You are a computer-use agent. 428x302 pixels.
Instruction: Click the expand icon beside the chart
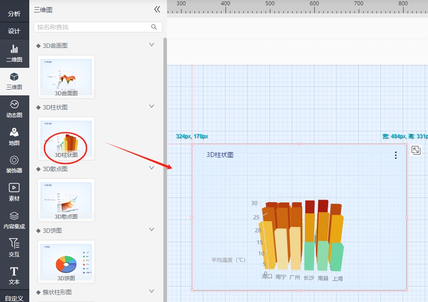(416, 150)
